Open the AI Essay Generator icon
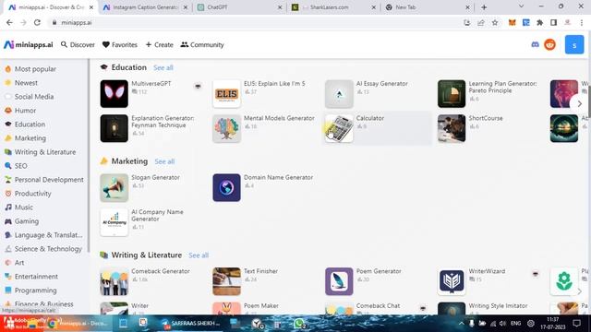 click(339, 94)
